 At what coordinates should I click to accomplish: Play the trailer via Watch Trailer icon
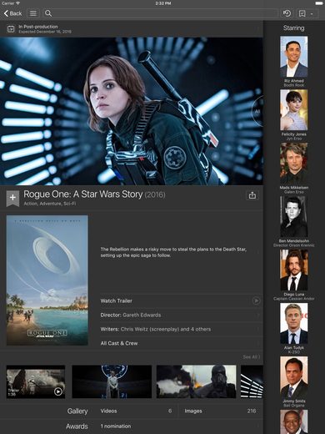(256, 300)
